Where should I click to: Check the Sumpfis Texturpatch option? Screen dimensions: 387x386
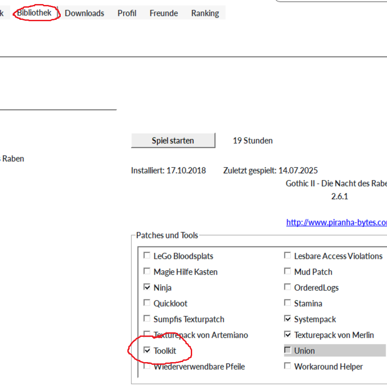click(x=147, y=319)
